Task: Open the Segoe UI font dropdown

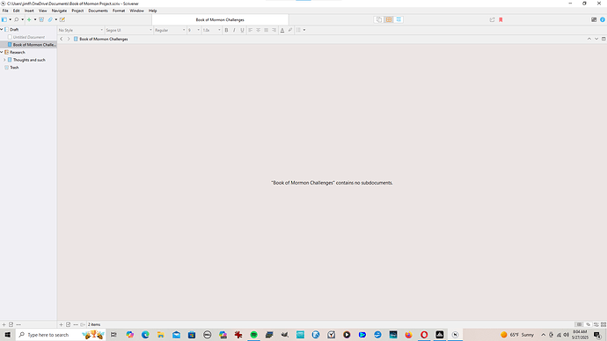Action: tap(129, 30)
